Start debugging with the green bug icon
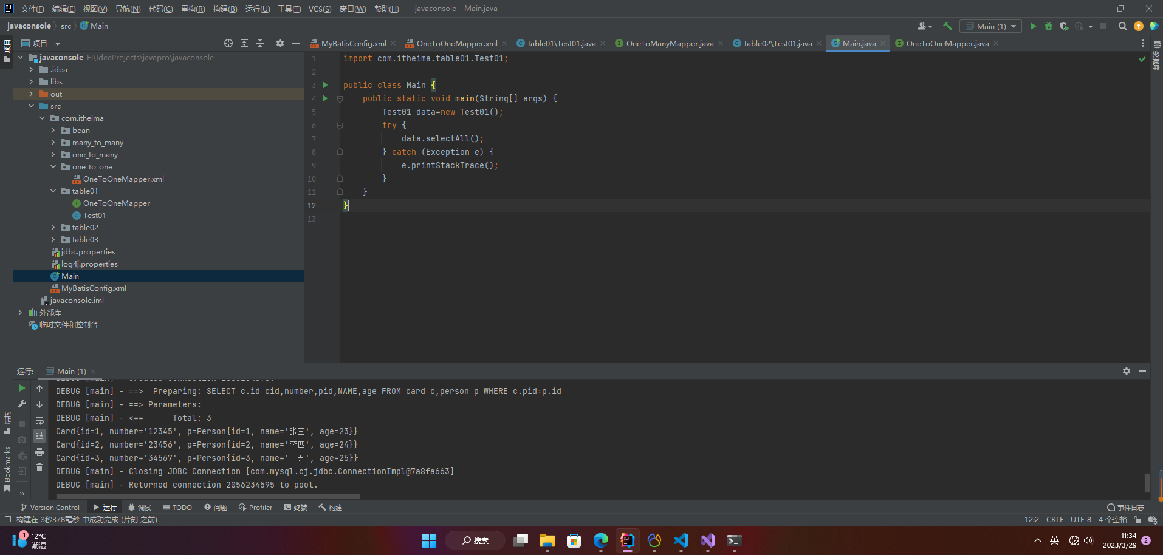1163x555 pixels. (x=1049, y=26)
